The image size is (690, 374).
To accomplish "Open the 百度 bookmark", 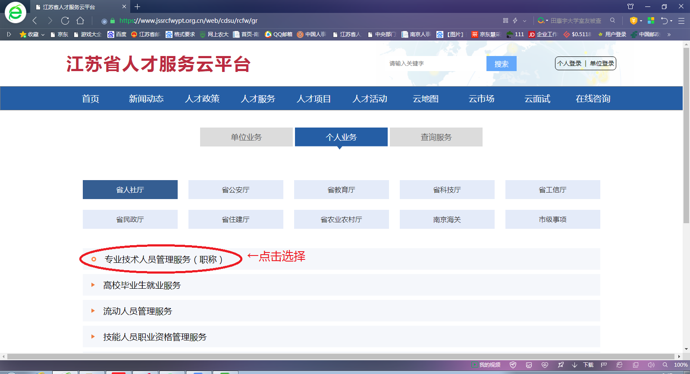I will [x=117, y=34].
